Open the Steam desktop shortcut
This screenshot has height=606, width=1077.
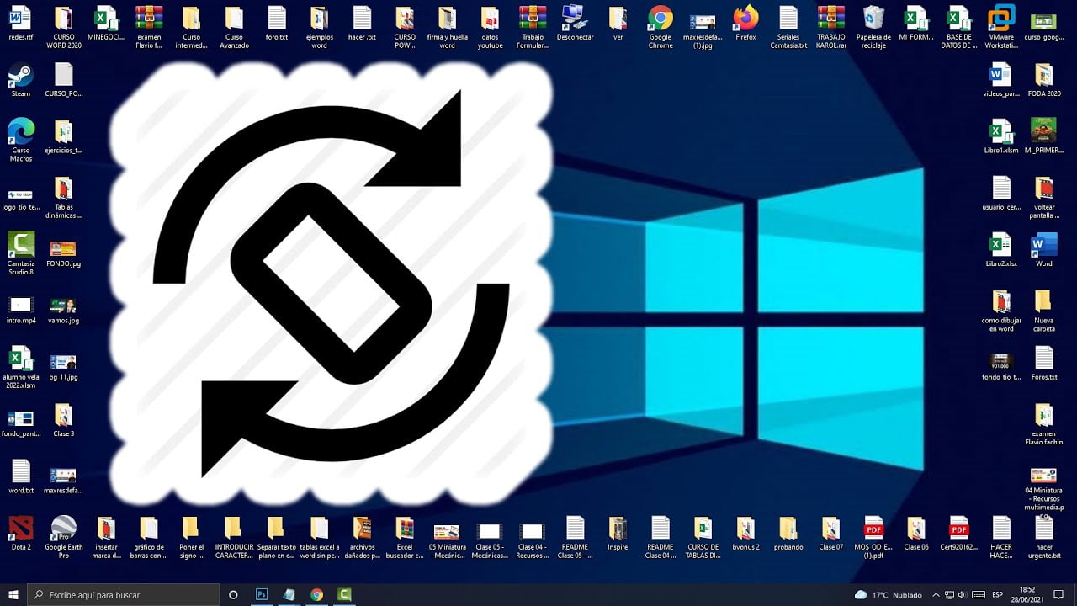coord(20,79)
